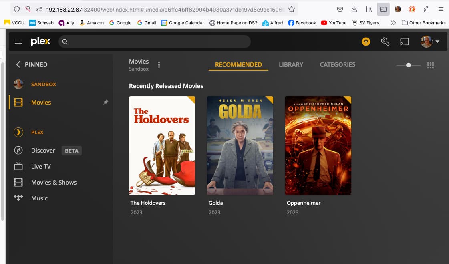Open Live TV in the sidebar
The image size is (449, 264).
(41, 167)
